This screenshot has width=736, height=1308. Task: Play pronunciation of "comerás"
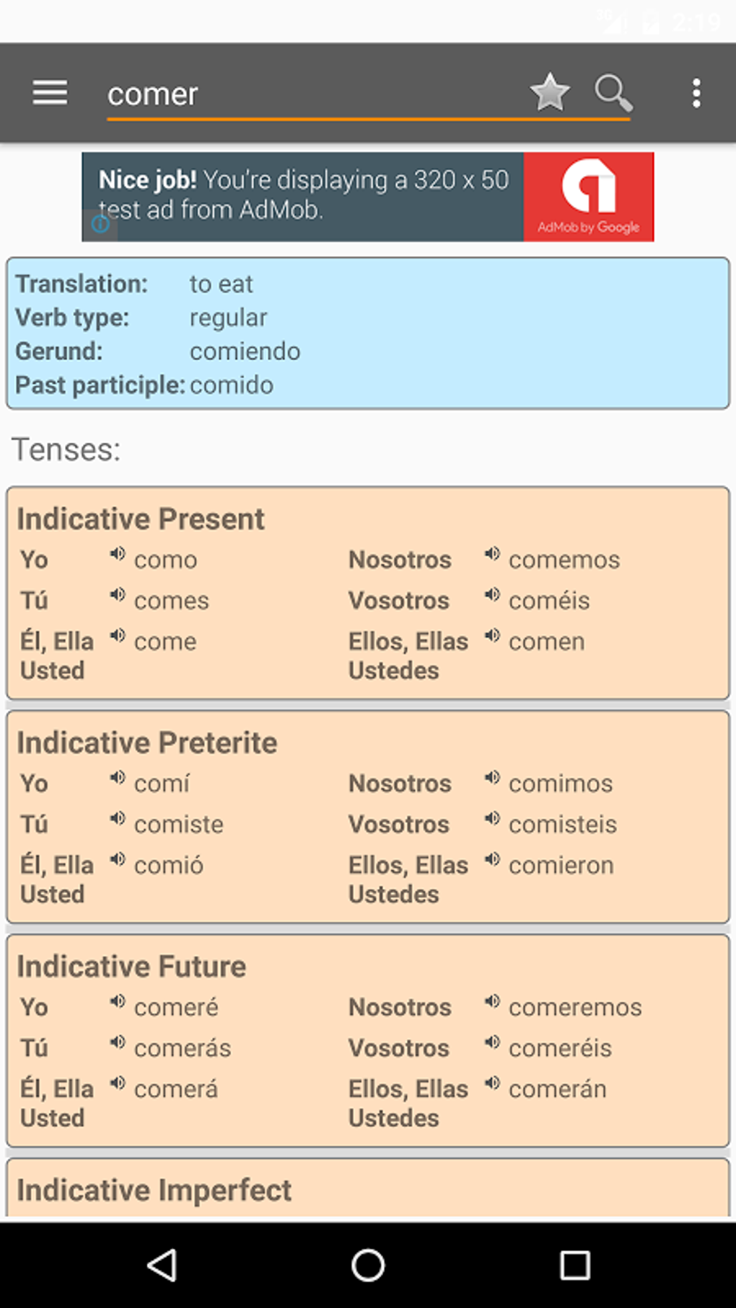click(118, 1042)
